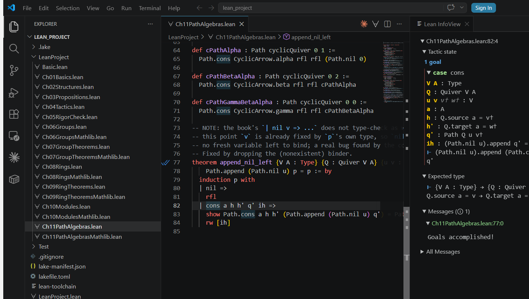The height and width of the screenshot is (299, 529).
Task: Open the Copilot dropdown chevron in title bar
Action: click(x=462, y=8)
